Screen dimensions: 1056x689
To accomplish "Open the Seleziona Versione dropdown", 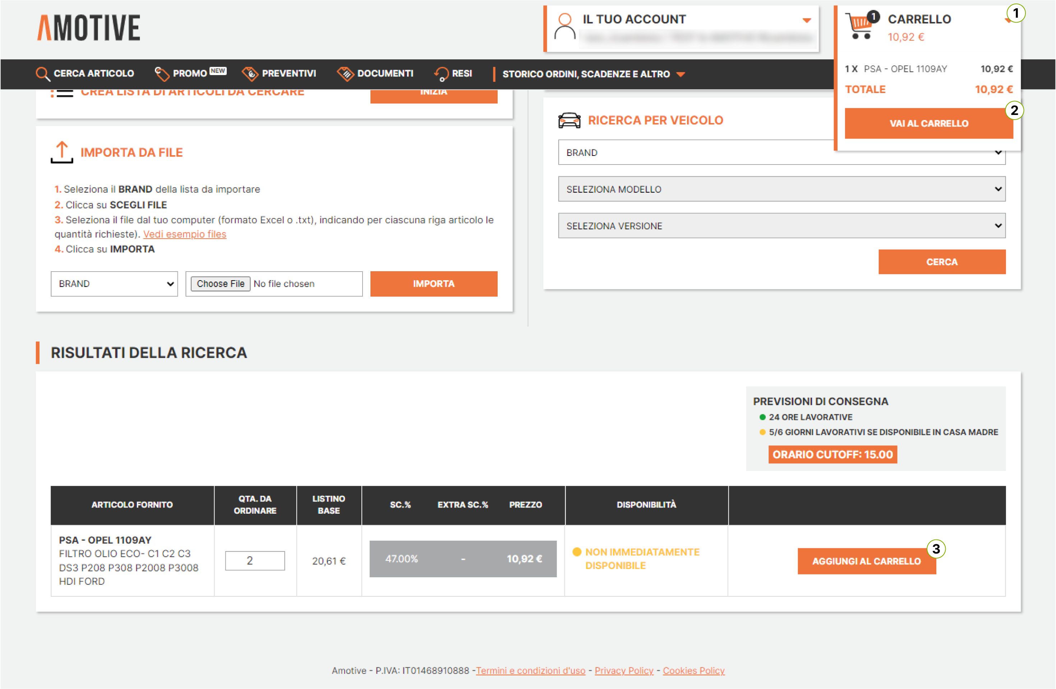I will pyautogui.click(x=781, y=226).
